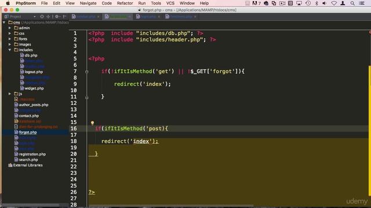Image resolution: width=371 pixels, height=208 pixels.
Task: Click the PHP file icon beside search.php
Action: coord(16,159)
